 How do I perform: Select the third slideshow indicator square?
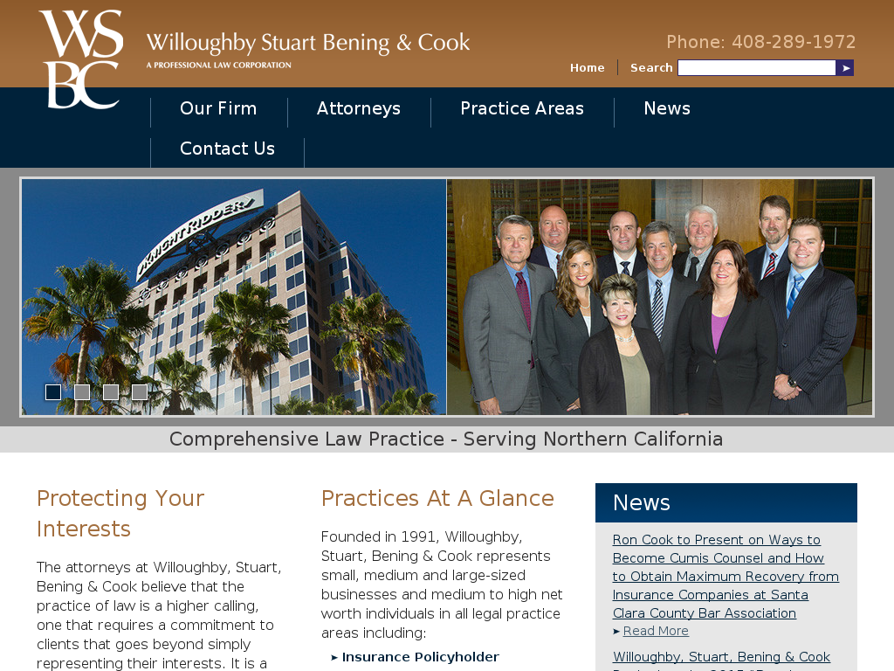point(111,392)
